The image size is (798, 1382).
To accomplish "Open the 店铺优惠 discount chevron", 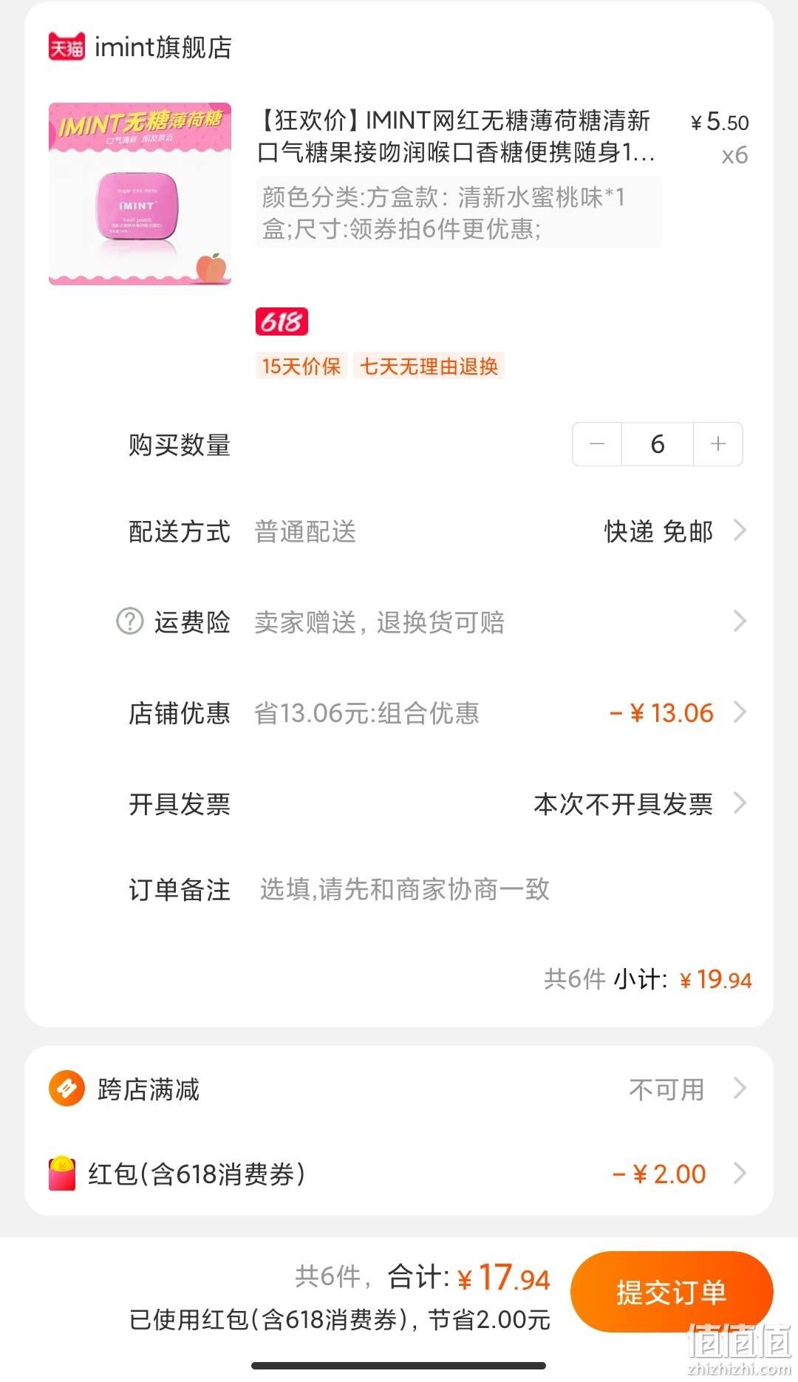I will coord(740,712).
